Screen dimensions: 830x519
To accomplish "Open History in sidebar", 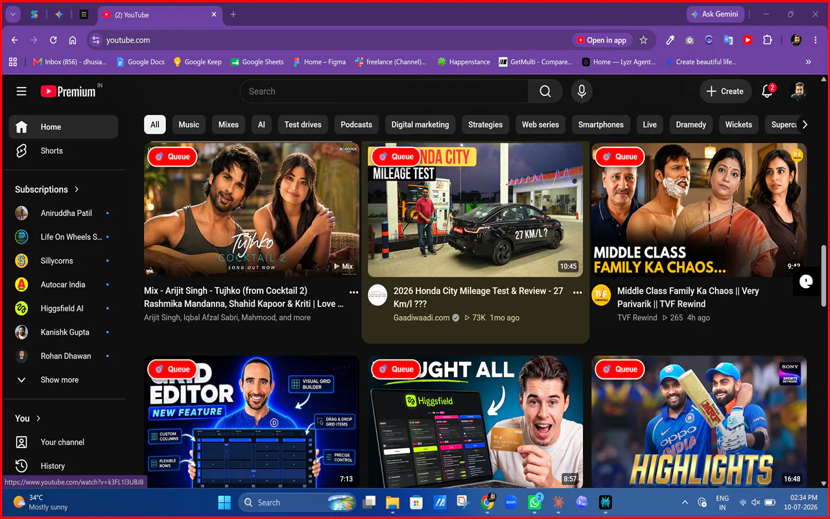I will click(64, 466).
